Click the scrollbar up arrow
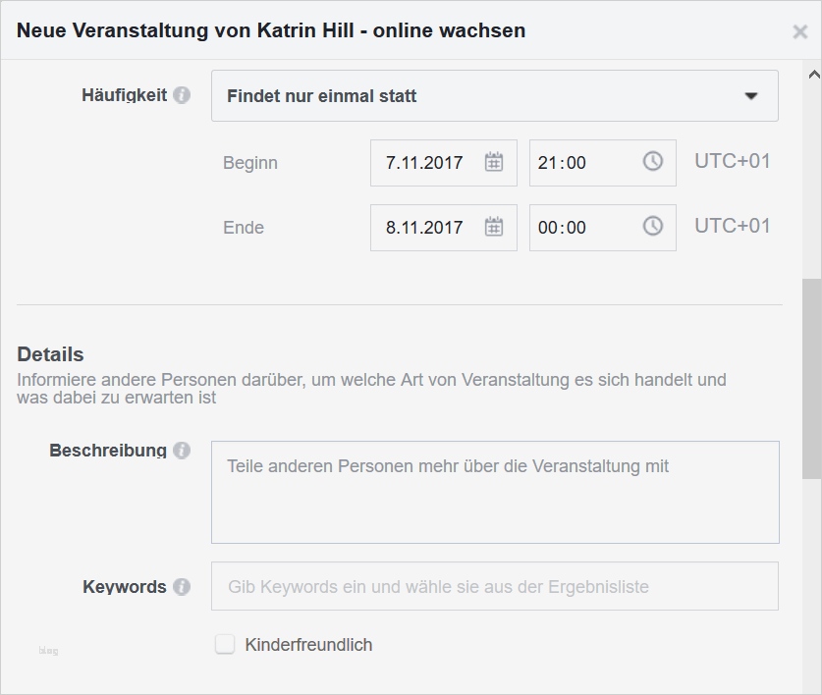The image size is (822, 695). click(x=813, y=74)
